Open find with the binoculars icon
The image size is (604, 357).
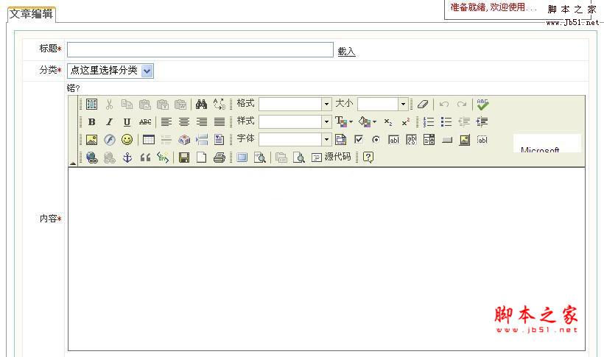(201, 105)
